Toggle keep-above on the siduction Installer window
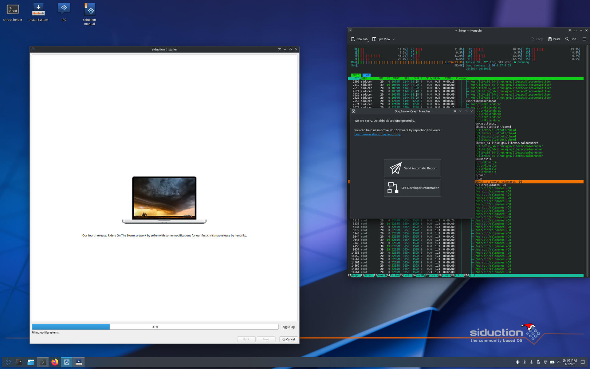This screenshot has width=590, height=369. click(x=279, y=49)
